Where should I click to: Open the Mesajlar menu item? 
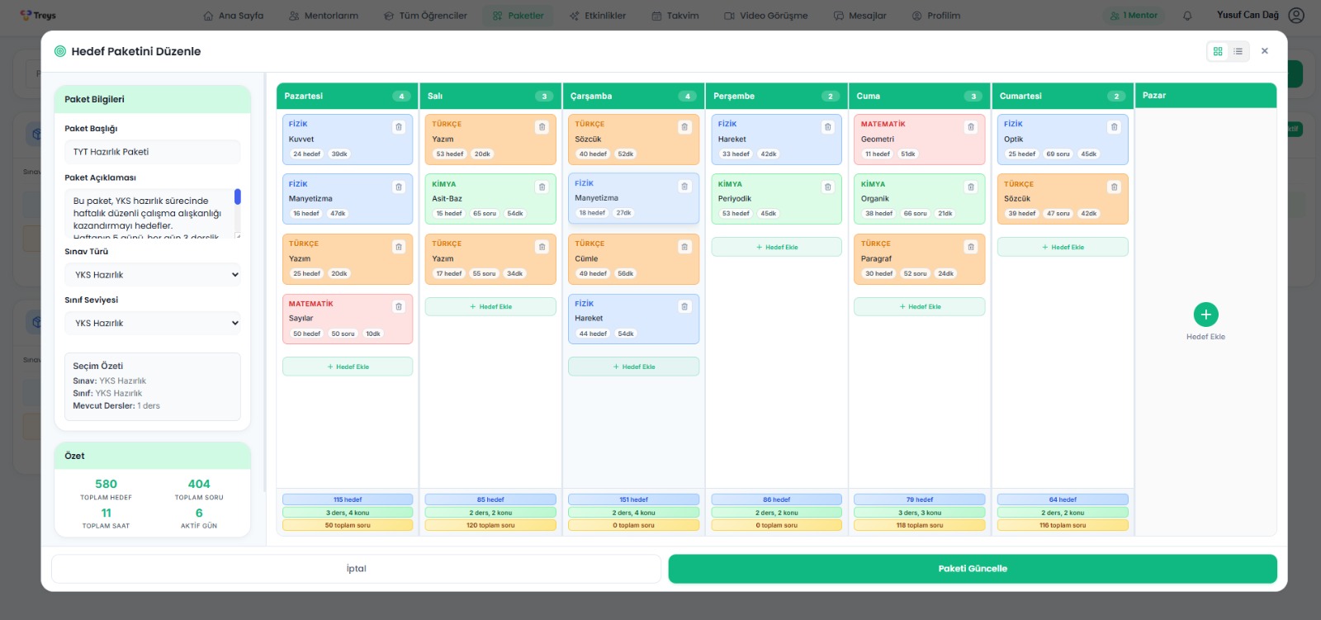pyautogui.click(x=859, y=16)
